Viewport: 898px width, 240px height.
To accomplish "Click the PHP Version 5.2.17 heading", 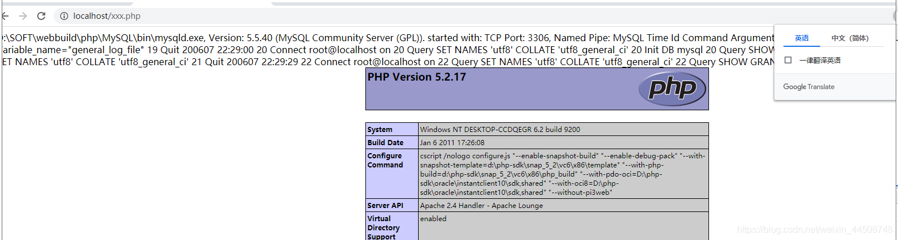I will coord(417,77).
